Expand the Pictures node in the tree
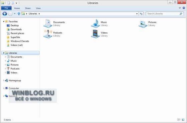Screen dimensions: 187x123 [5, 65]
